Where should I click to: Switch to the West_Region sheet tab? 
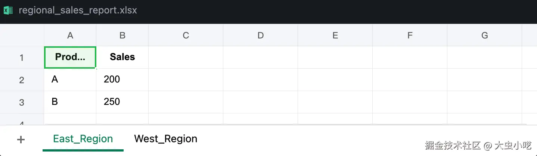tap(165, 139)
